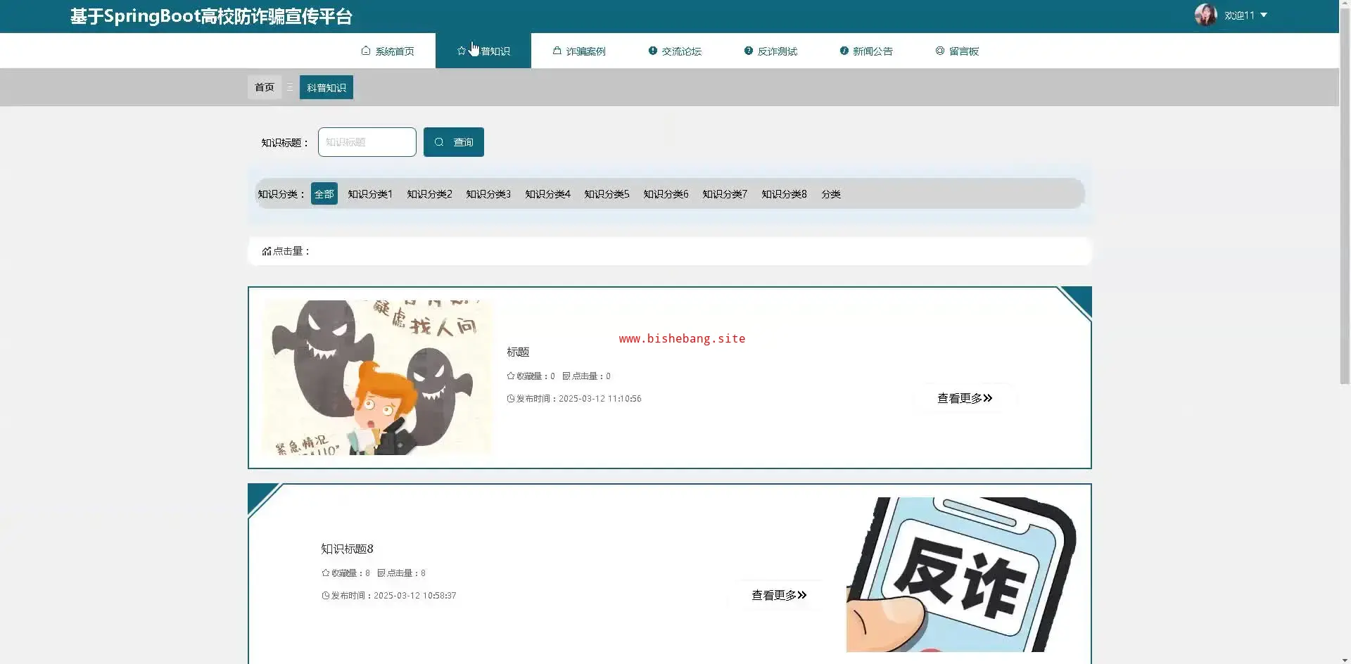Click the page's vertical scrollbar thumb
1351x664 pixels.
click(1345, 197)
